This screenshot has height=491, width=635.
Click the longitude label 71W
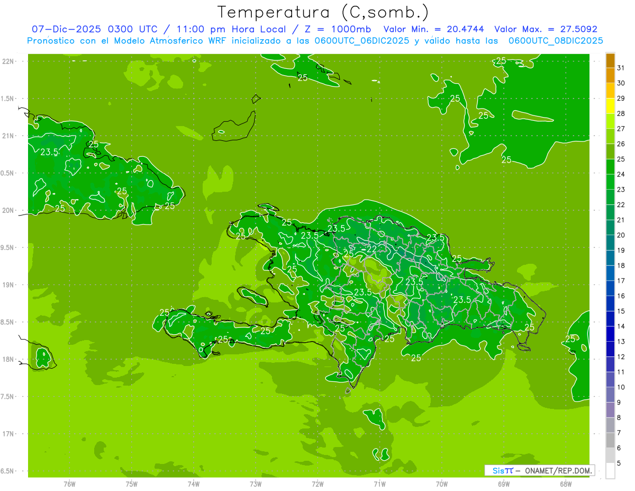[x=379, y=484]
